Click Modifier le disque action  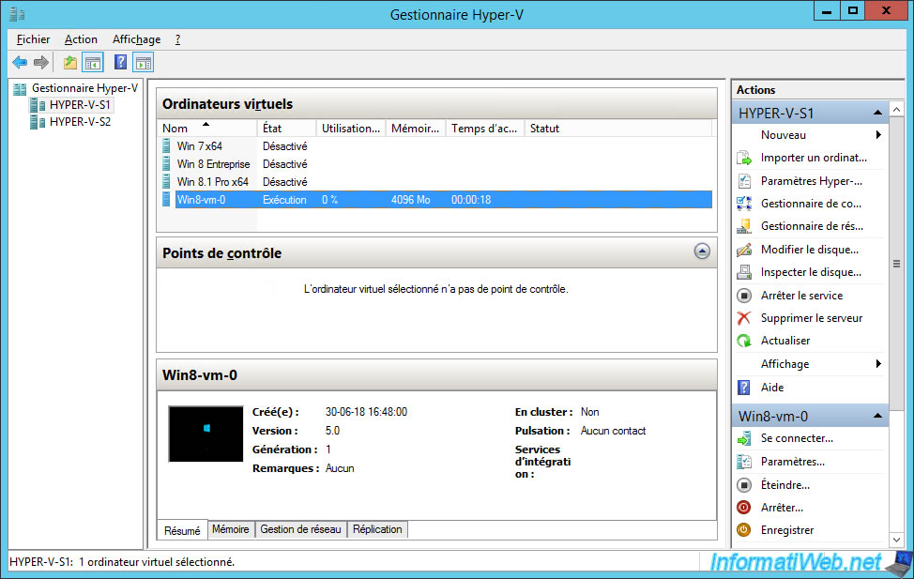click(x=811, y=250)
